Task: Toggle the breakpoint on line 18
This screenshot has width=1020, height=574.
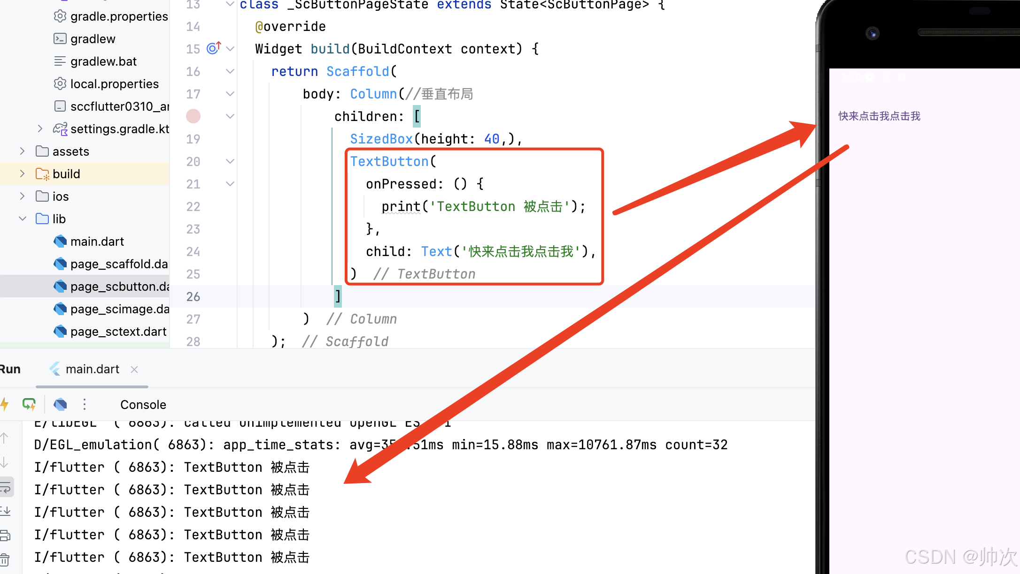Action: [193, 116]
